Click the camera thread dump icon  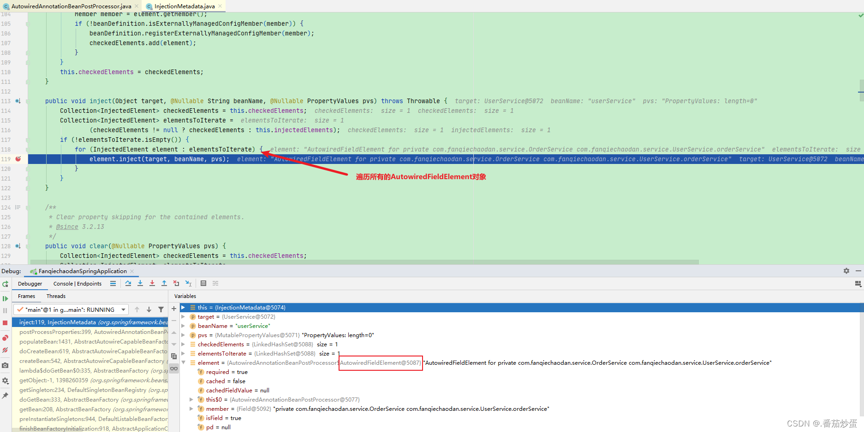[5, 365]
